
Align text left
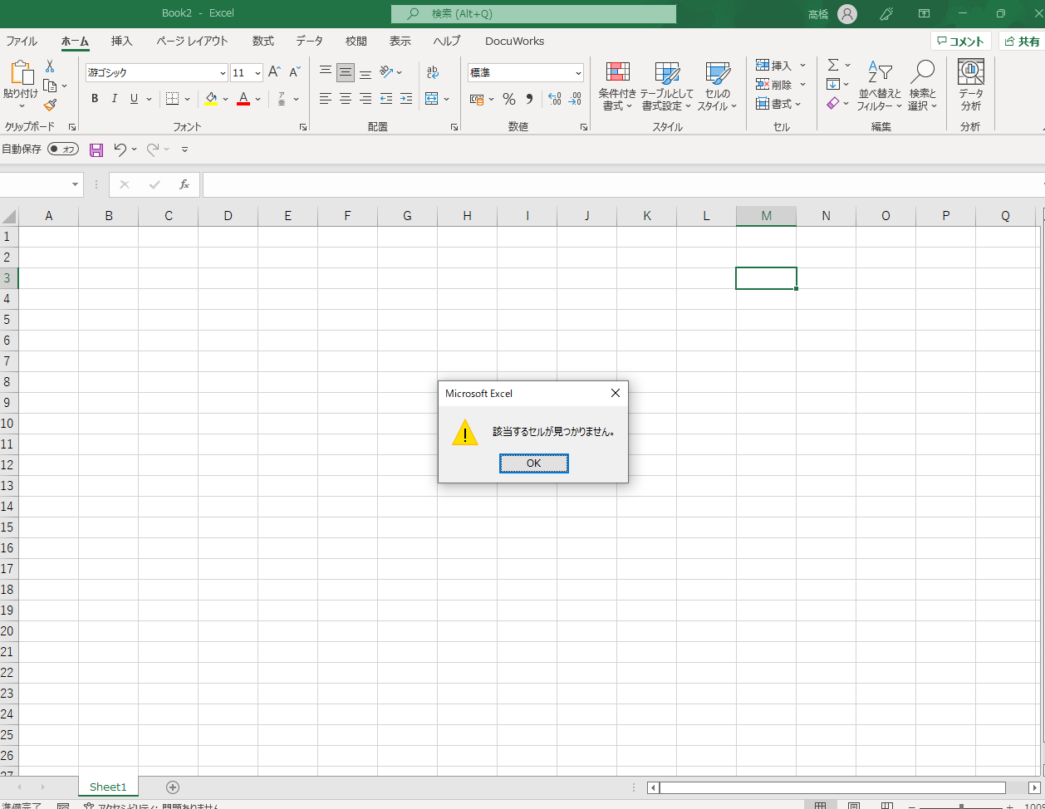(326, 99)
